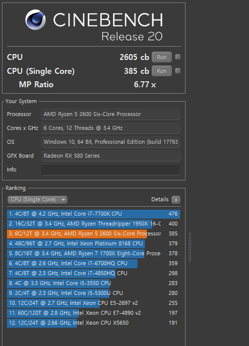
Task: Click the Details label
Action: tap(160, 199)
